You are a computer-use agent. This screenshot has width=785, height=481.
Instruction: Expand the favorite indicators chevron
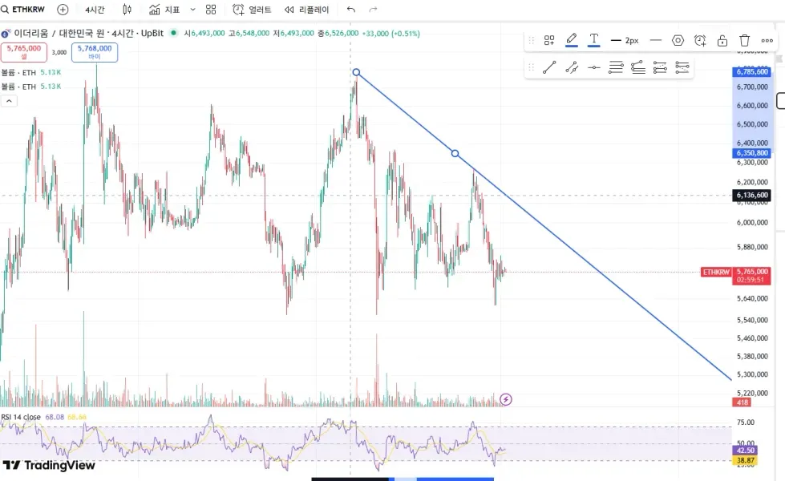coord(192,10)
